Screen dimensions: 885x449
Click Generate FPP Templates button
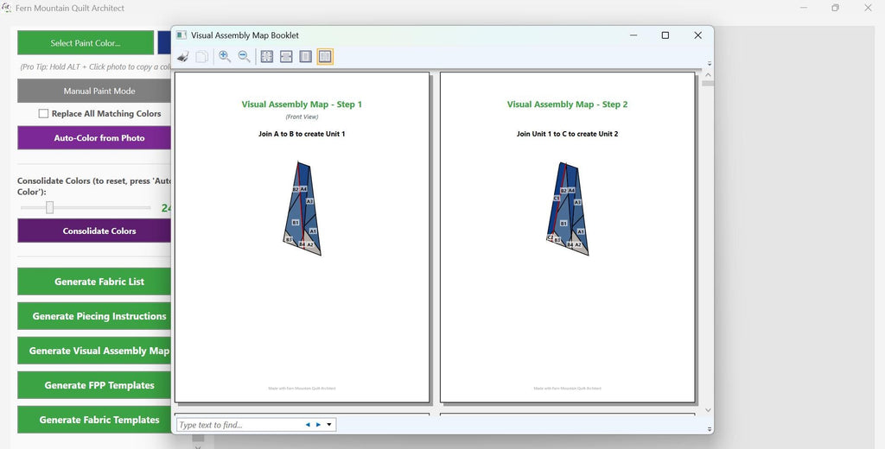(94, 385)
